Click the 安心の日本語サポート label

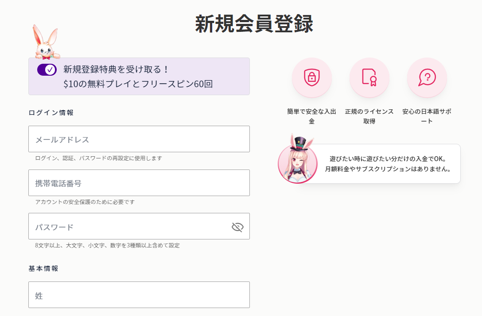click(427, 116)
